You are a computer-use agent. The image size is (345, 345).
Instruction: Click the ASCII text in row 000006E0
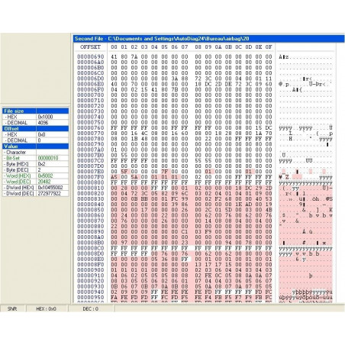305,84
